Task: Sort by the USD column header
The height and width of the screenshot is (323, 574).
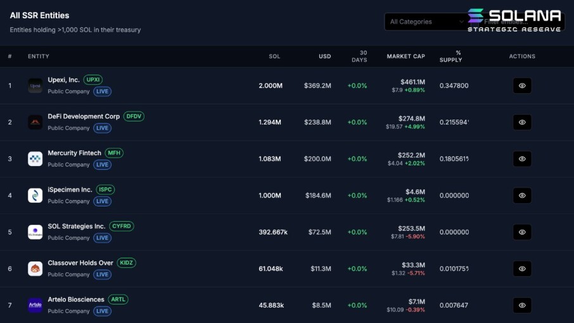Action: 325,56
